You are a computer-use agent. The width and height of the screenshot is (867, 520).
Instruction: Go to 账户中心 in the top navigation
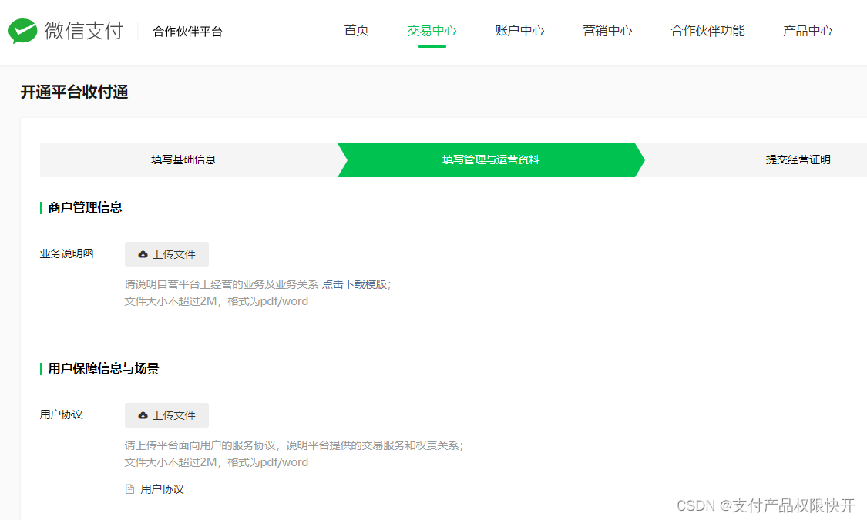[519, 30]
